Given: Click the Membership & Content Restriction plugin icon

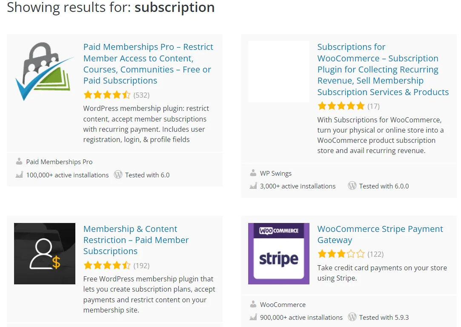Looking at the screenshot, I should point(44,254).
